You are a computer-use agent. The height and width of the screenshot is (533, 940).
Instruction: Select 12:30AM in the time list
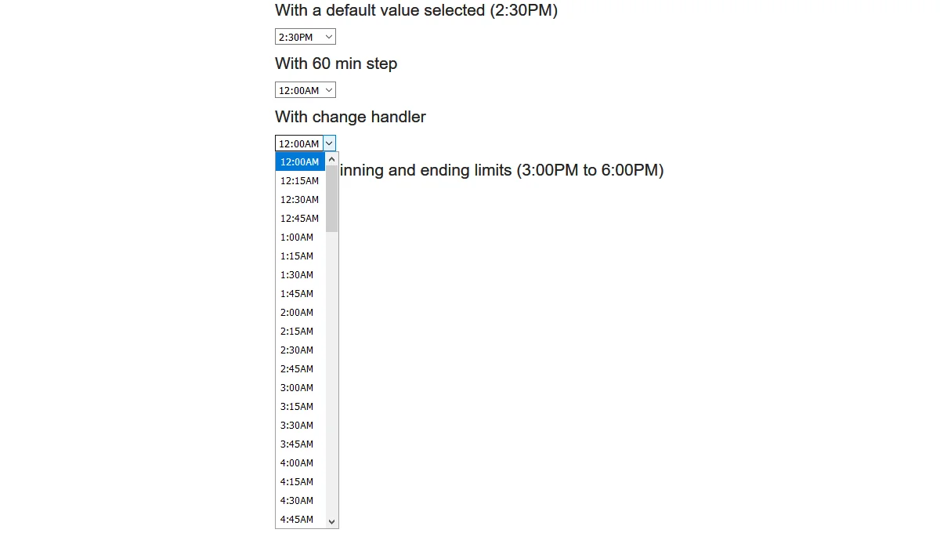pos(300,199)
